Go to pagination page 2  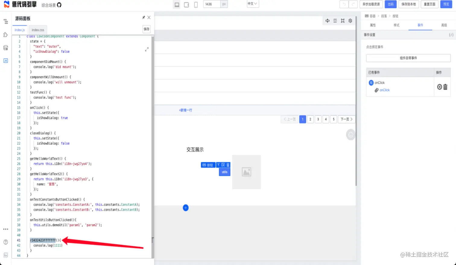[310, 119]
